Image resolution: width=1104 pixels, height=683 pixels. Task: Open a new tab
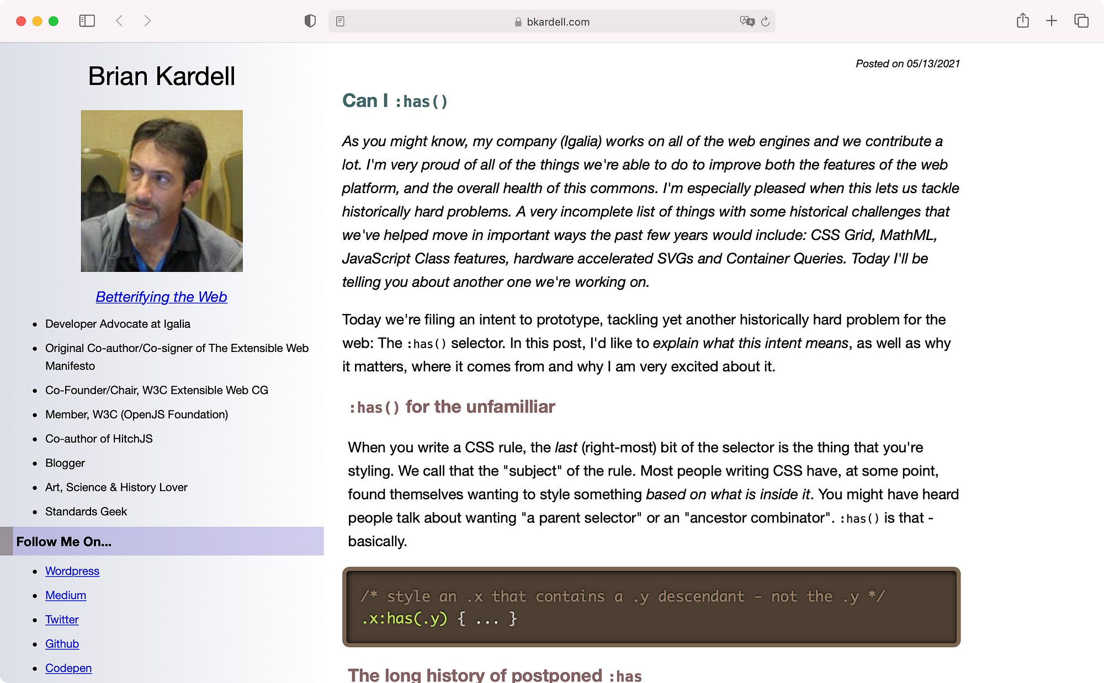[1052, 21]
